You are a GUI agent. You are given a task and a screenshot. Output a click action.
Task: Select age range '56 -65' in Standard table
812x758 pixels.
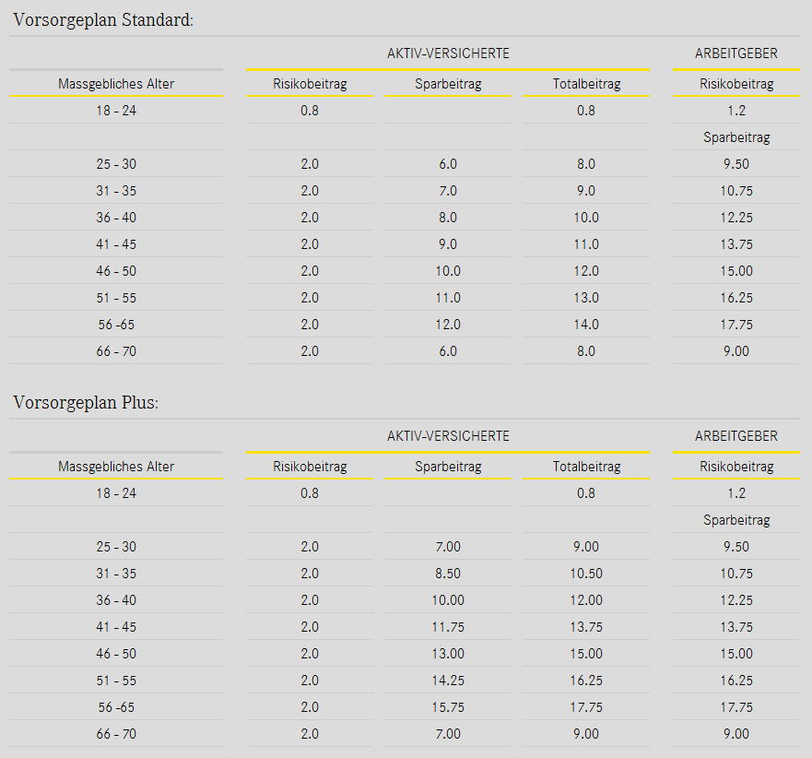[116, 325]
